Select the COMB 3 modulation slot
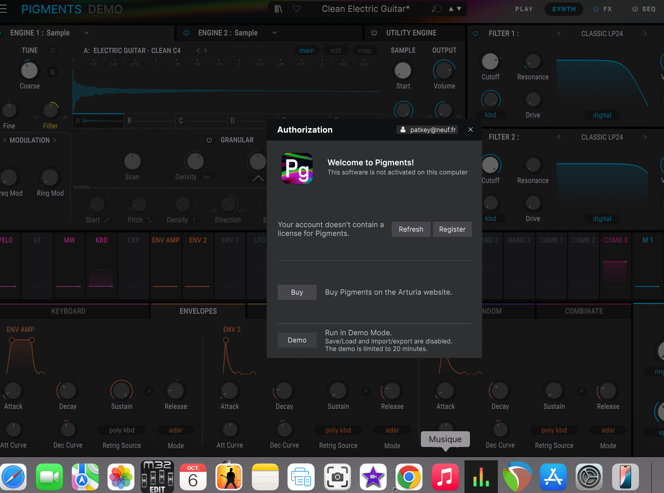 pyautogui.click(x=615, y=240)
